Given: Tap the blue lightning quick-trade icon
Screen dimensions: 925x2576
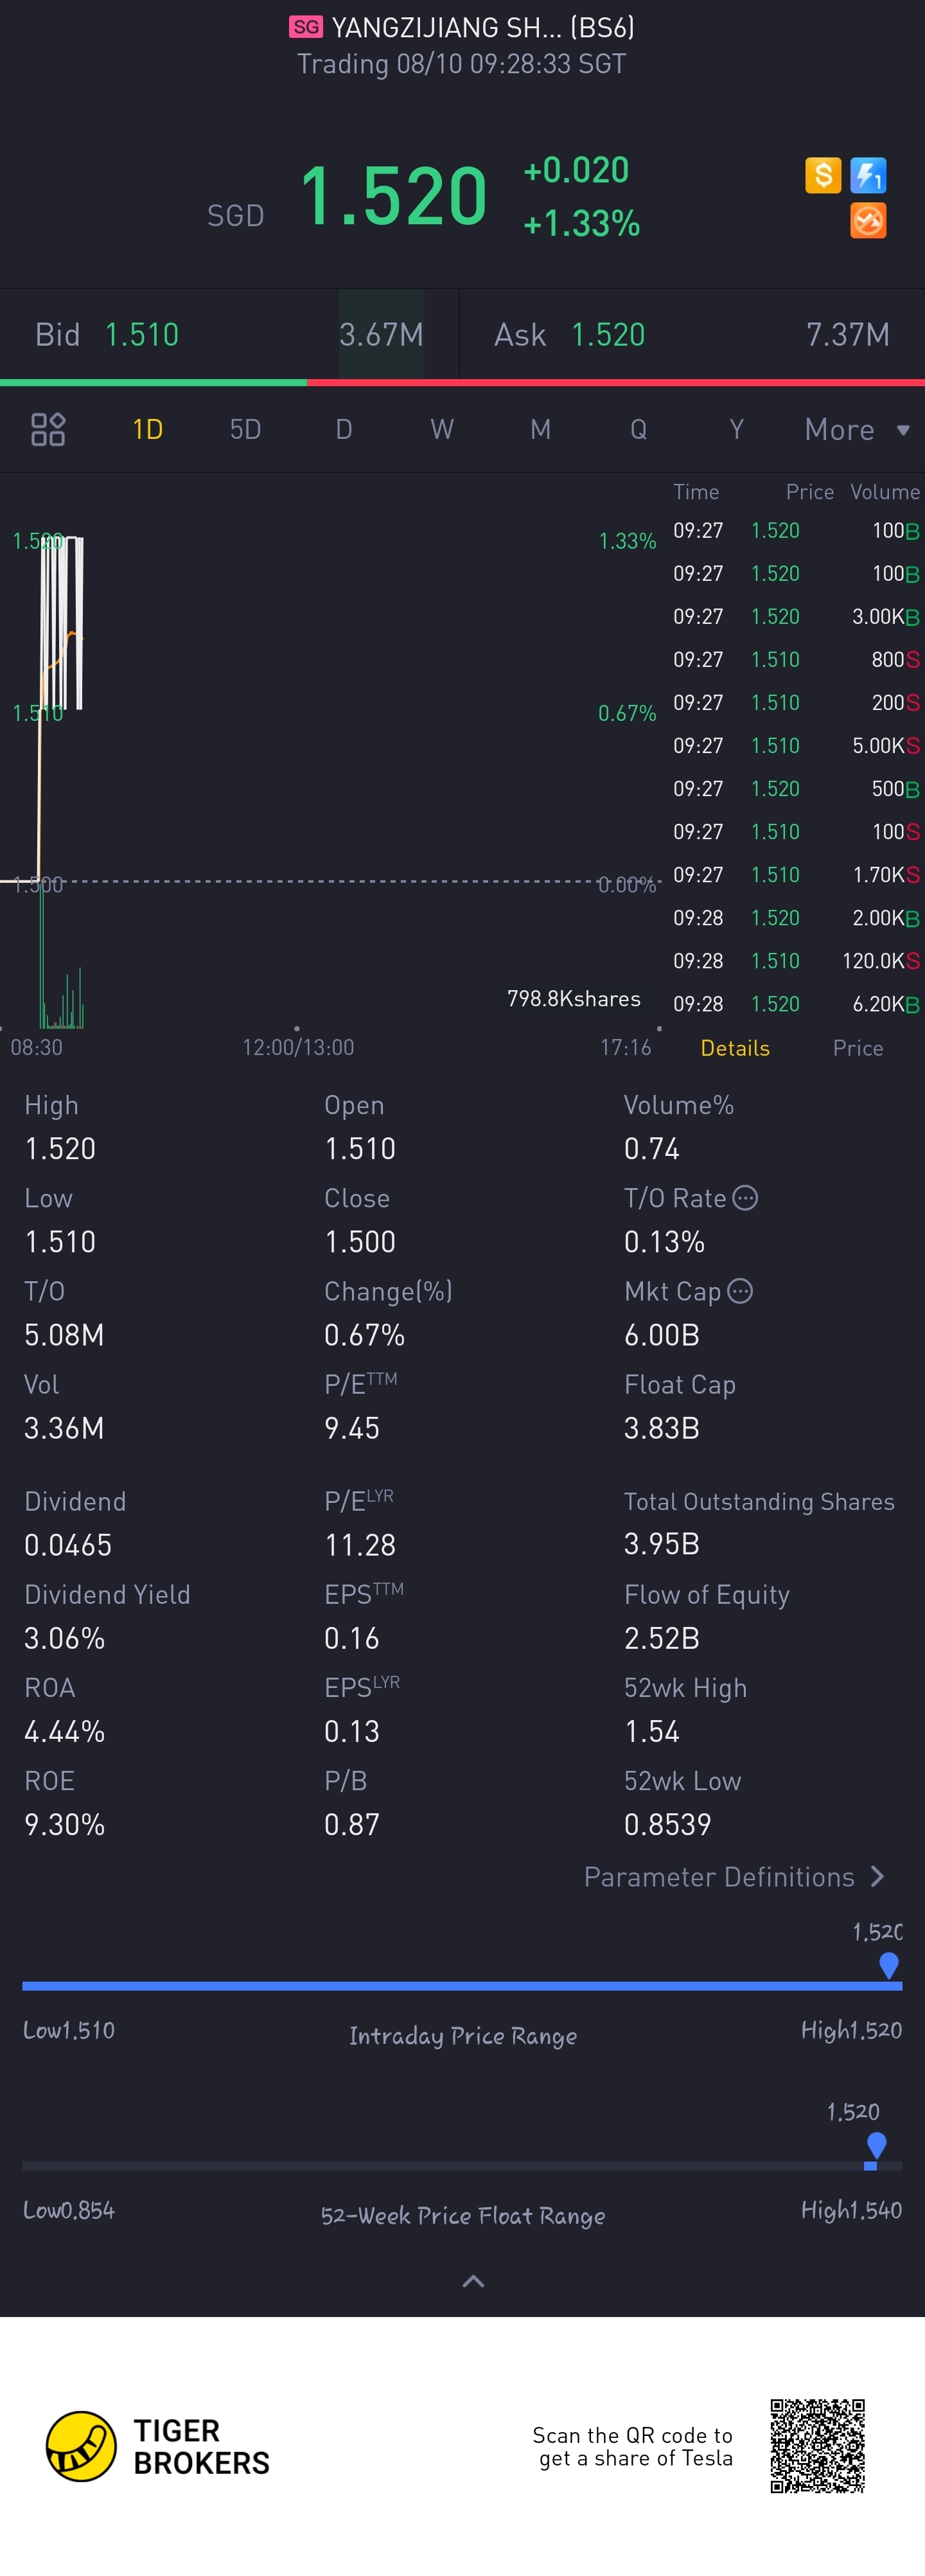Looking at the screenshot, I should (867, 176).
